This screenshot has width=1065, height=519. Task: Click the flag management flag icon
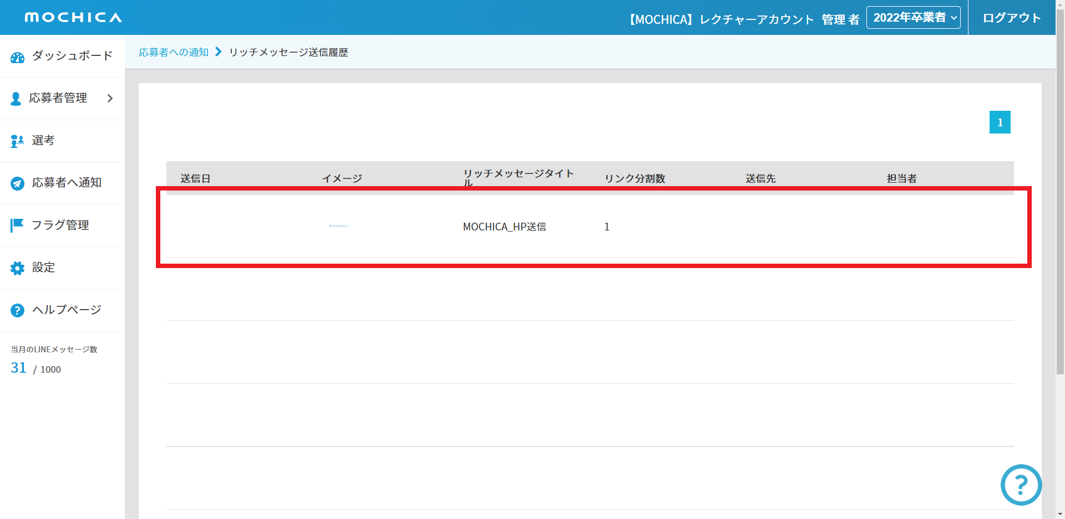tap(17, 225)
